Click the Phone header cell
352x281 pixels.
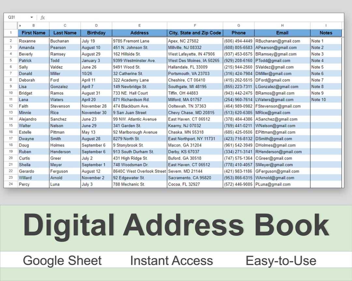click(238, 33)
